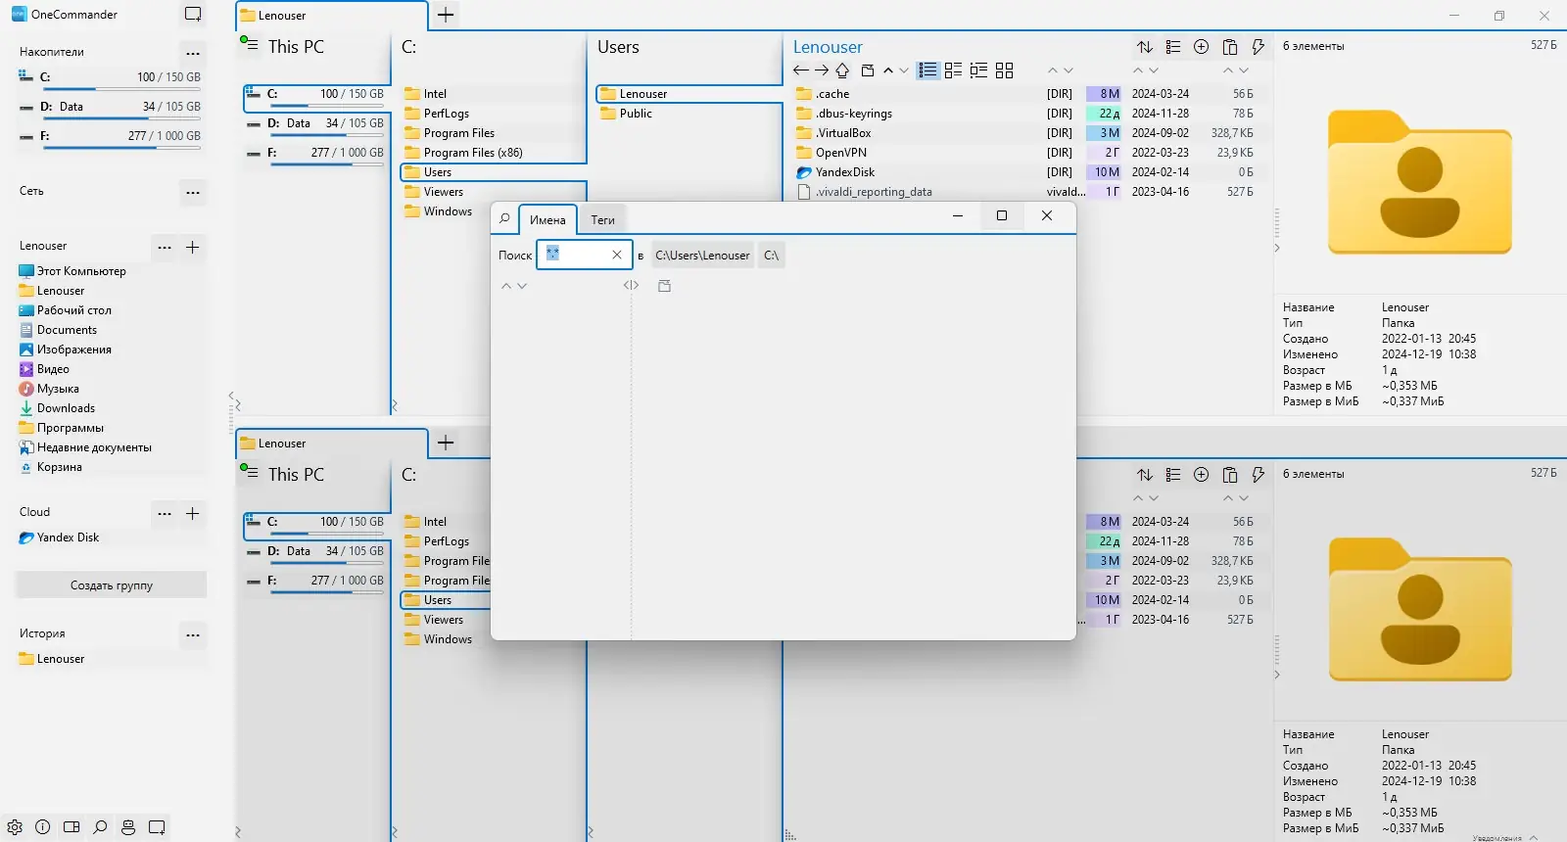Switch top pane to details list view
This screenshot has height=842, width=1567.
pyautogui.click(x=927, y=70)
